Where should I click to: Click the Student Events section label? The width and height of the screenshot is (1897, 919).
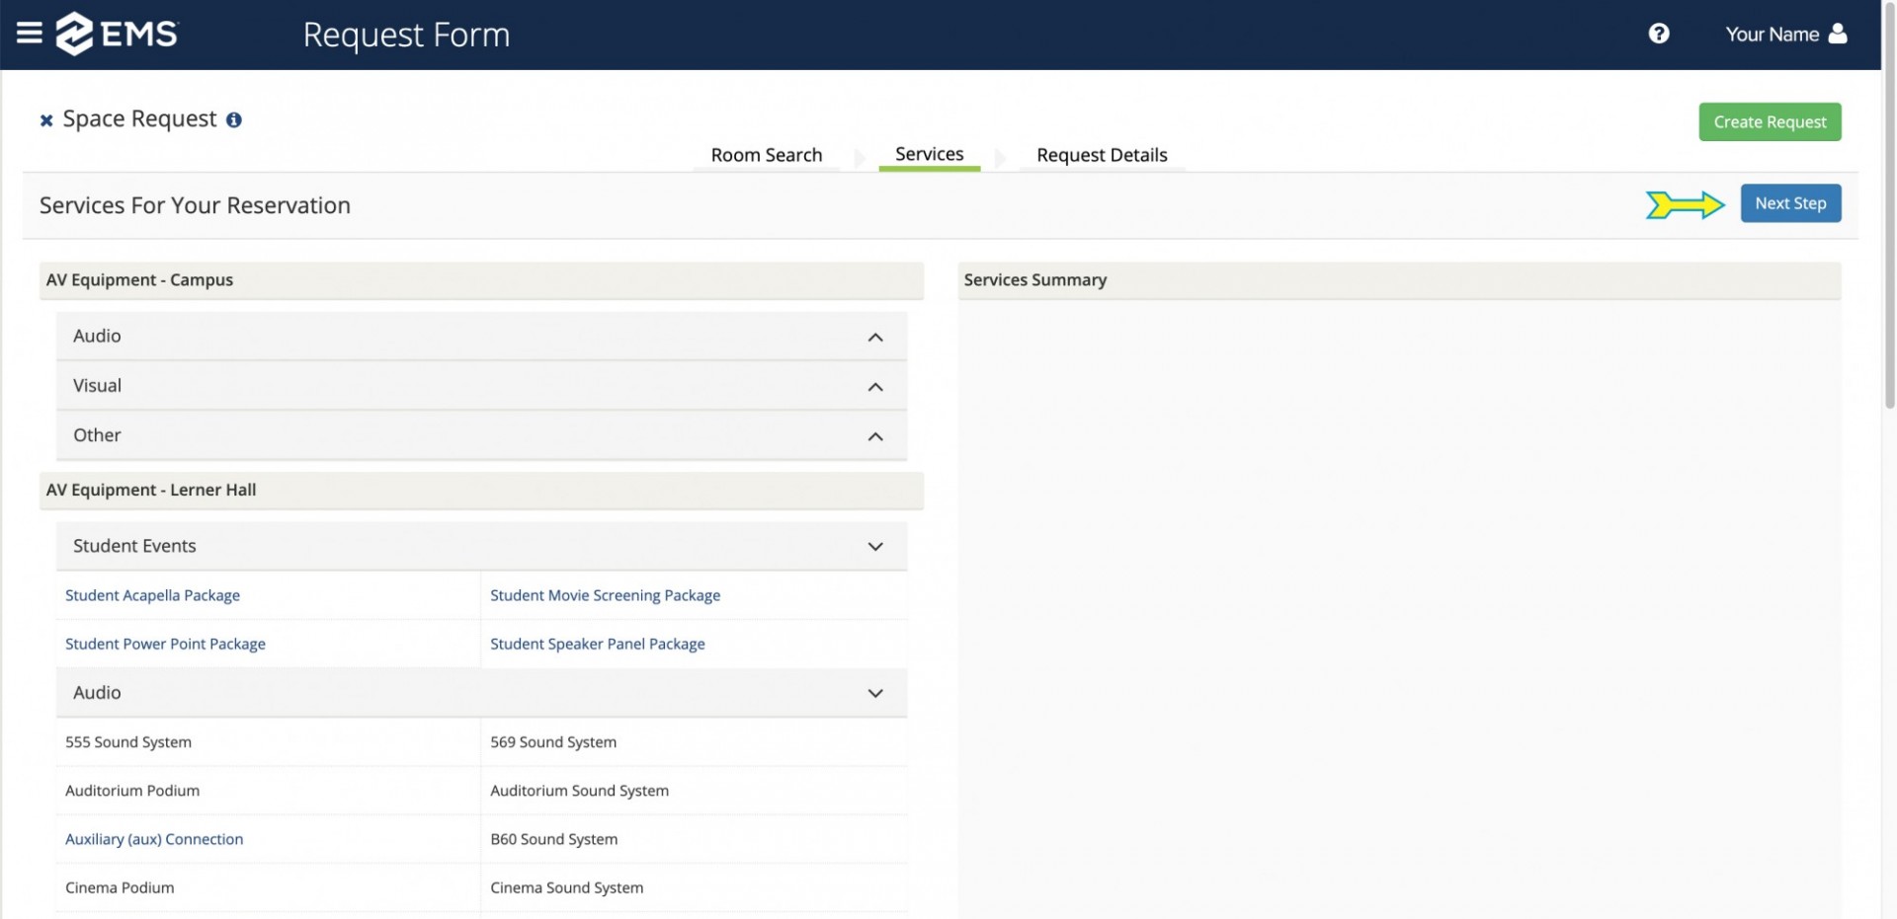134,546
